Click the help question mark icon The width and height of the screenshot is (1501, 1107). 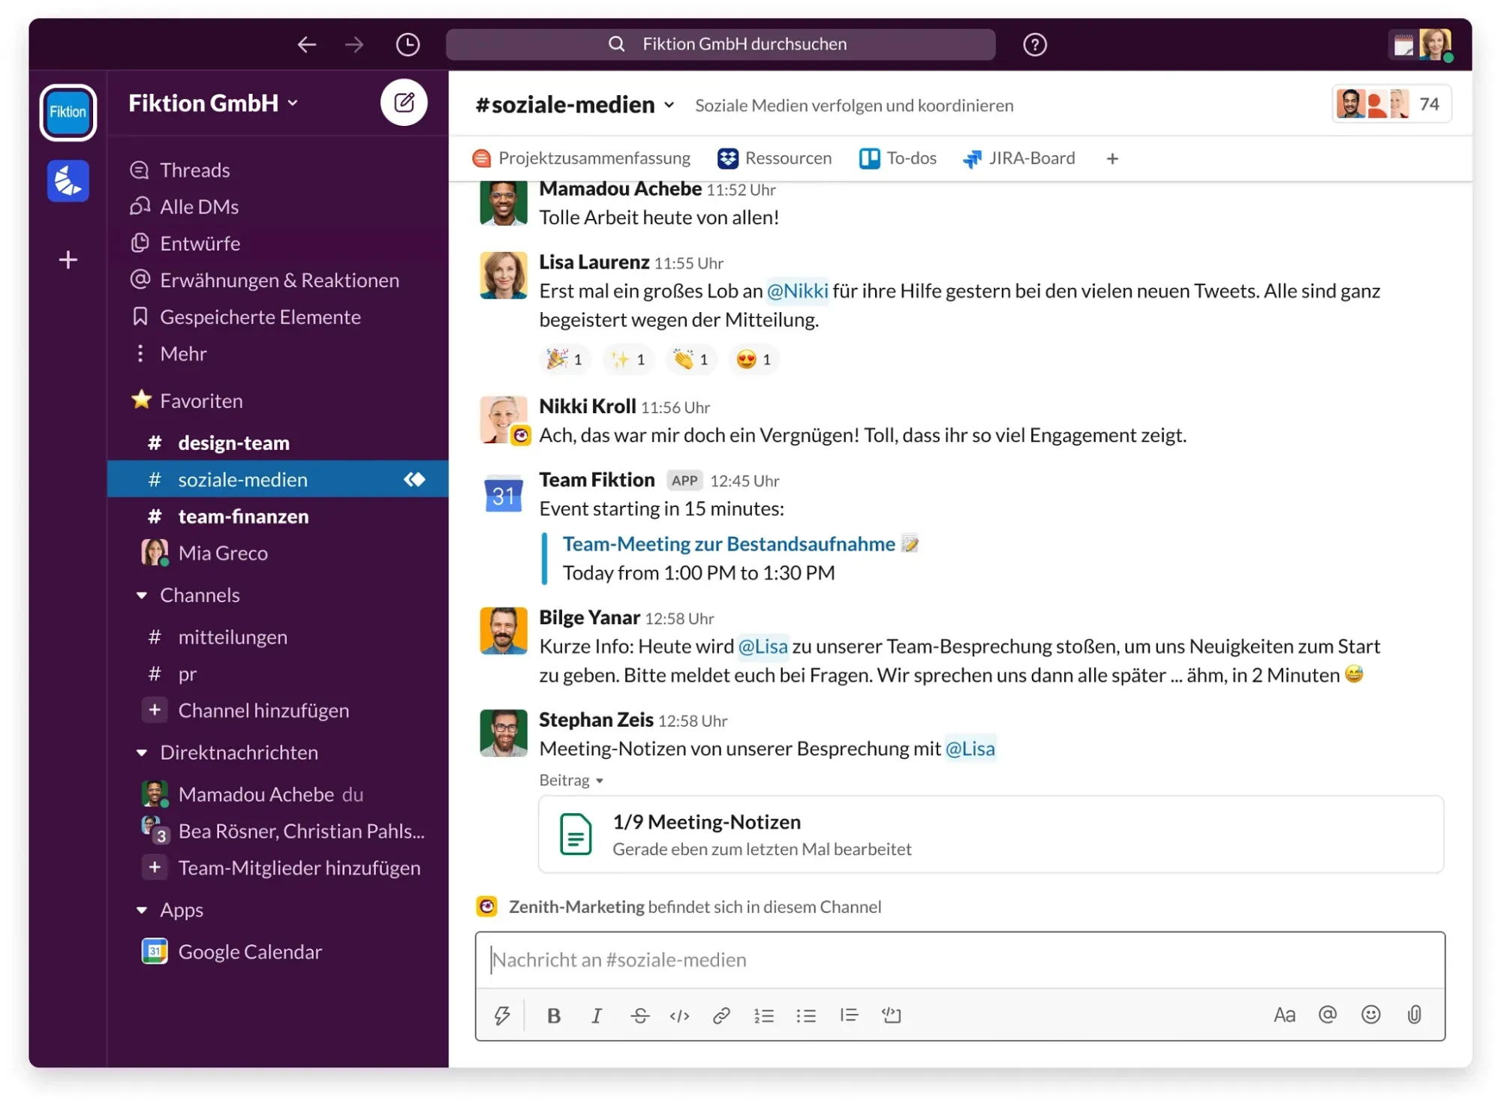point(1034,44)
